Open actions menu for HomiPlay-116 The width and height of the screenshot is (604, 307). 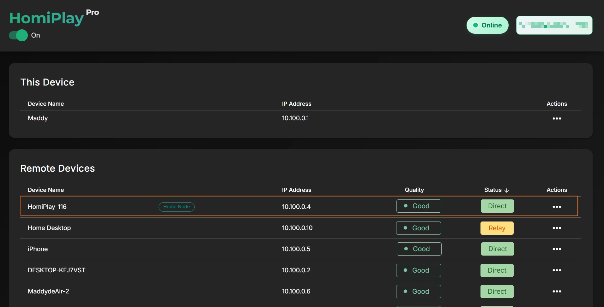(x=557, y=207)
